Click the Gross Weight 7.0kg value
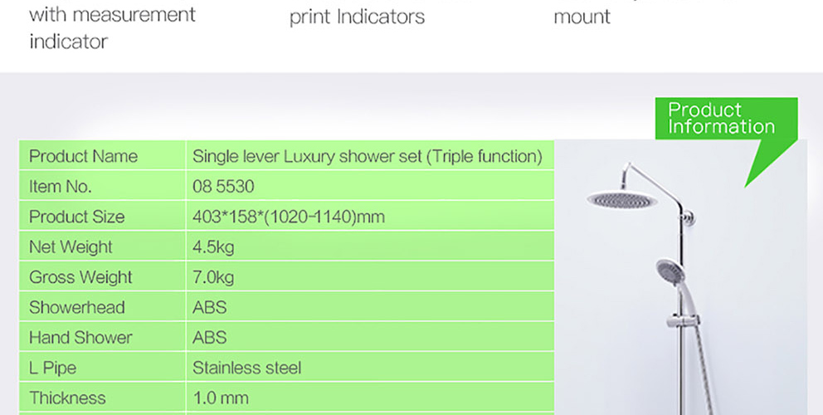The image size is (823, 415). [x=213, y=277]
